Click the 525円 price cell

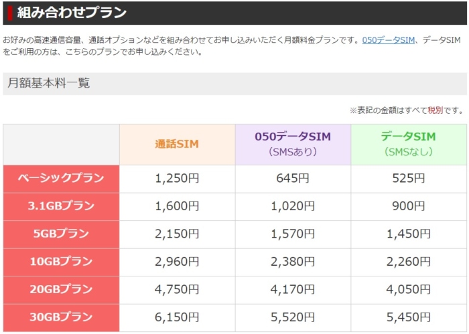[409, 179]
